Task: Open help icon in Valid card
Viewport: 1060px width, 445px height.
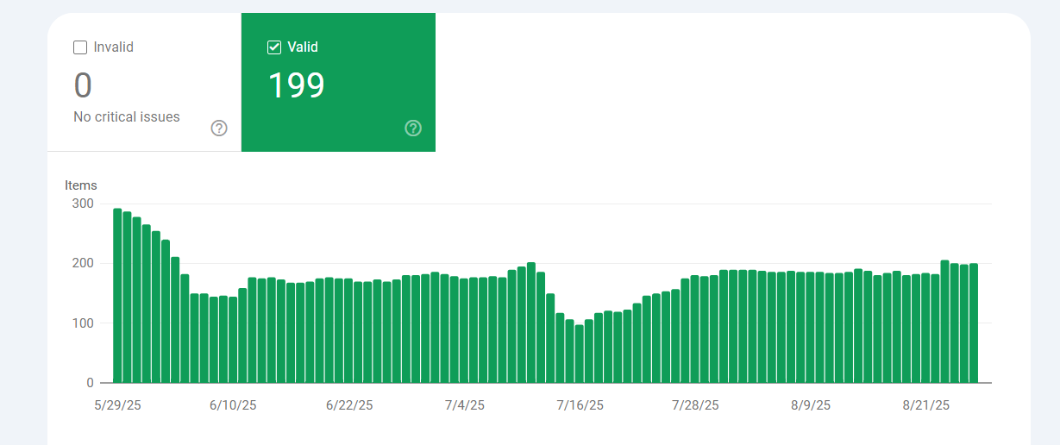Action: click(413, 128)
